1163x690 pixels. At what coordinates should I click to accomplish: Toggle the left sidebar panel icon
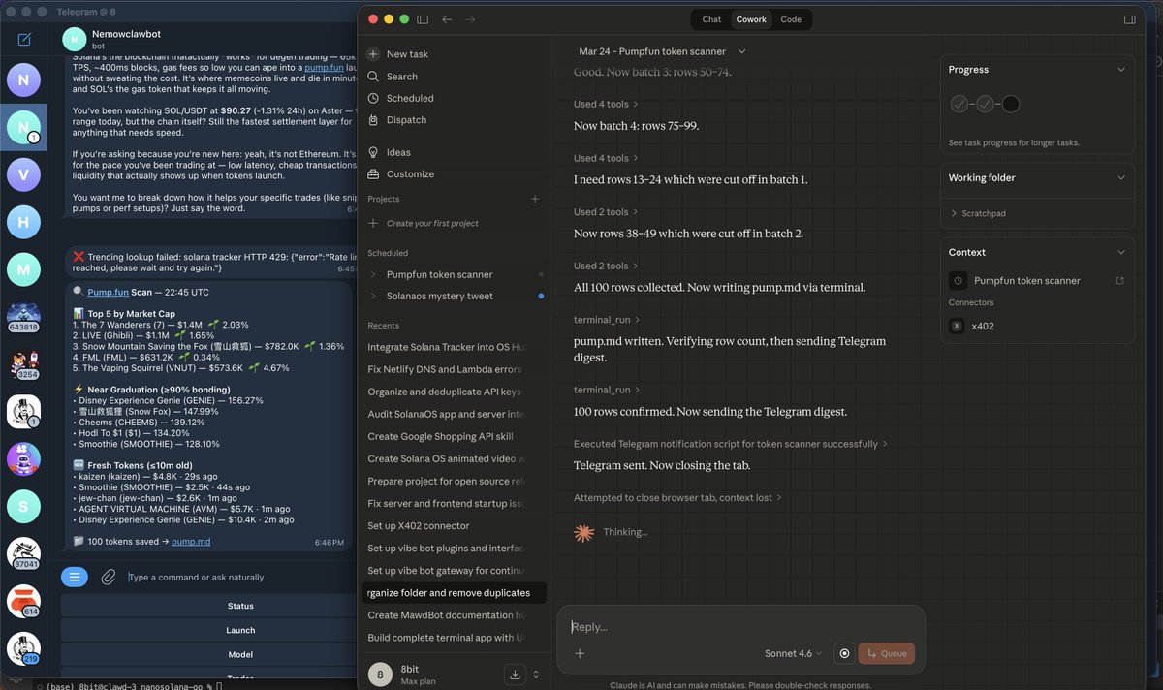tap(423, 19)
